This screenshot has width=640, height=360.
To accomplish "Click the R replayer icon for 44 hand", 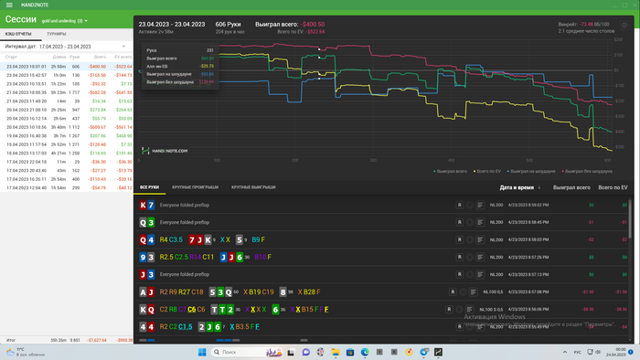I will click(x=459, y=326).
